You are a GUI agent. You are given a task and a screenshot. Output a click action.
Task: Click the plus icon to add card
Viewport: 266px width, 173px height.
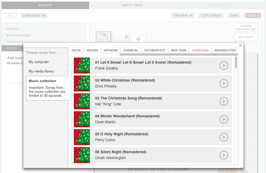(139, 39)
